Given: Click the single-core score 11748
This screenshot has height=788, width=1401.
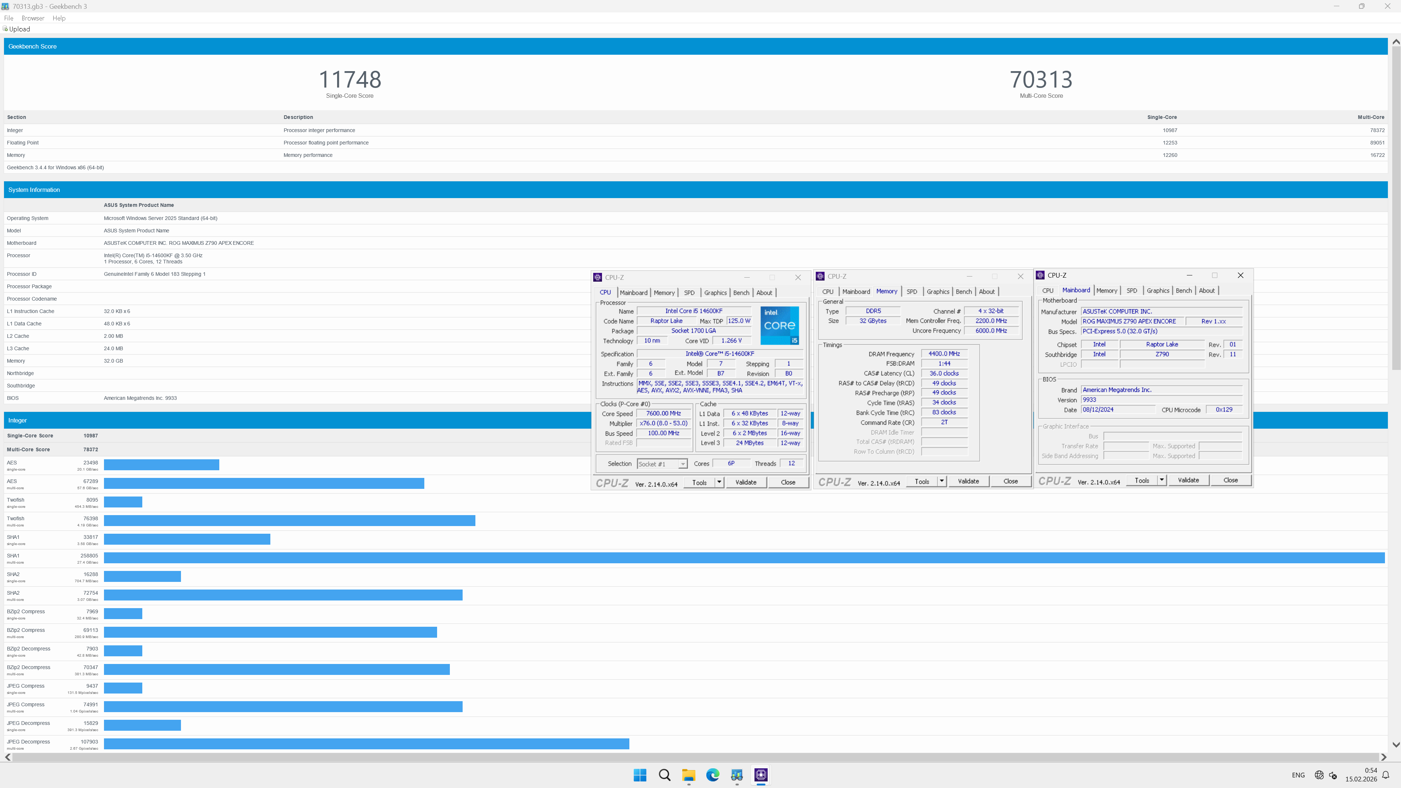Looking at the screenshot, I should pos(350,80).
